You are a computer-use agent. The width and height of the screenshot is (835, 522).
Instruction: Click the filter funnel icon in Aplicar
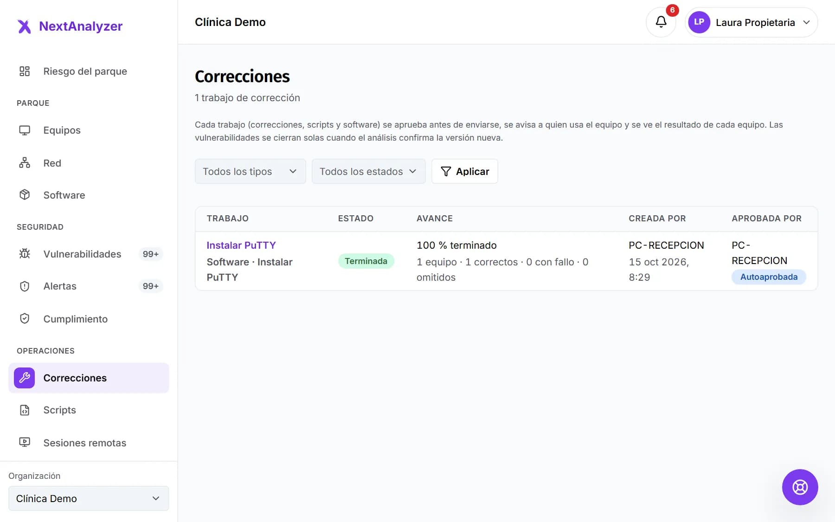446,172
